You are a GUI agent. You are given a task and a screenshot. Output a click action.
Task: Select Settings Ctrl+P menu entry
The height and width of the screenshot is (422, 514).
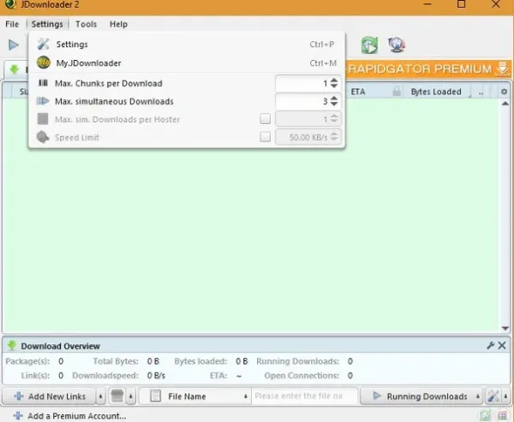pos(187,45)
